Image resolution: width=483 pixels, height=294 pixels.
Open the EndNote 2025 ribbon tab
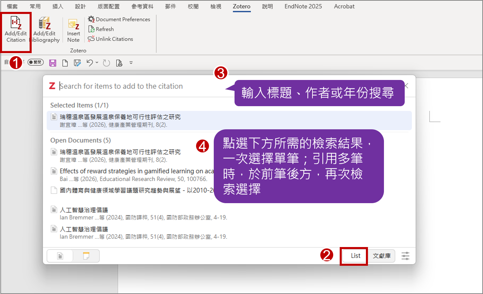[303, 6]
